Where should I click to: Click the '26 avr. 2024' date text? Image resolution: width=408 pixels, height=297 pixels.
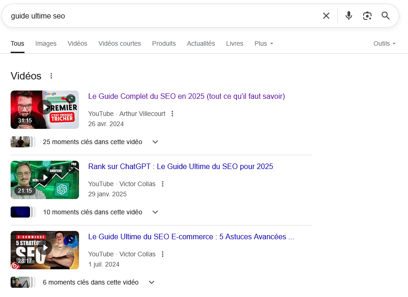106,124
